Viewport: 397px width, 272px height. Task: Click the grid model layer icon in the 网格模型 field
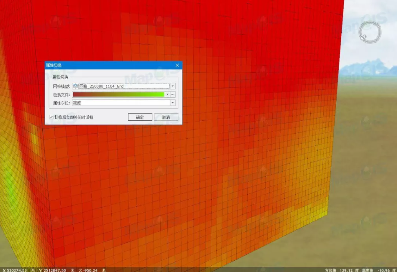click(x=76, y=86)
